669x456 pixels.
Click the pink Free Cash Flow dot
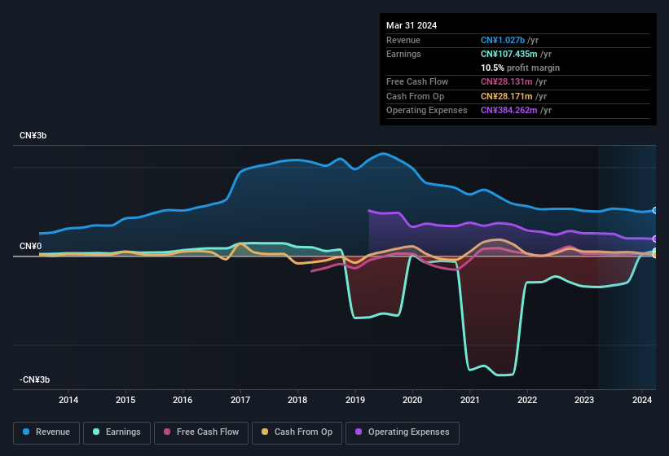(168, 432)
